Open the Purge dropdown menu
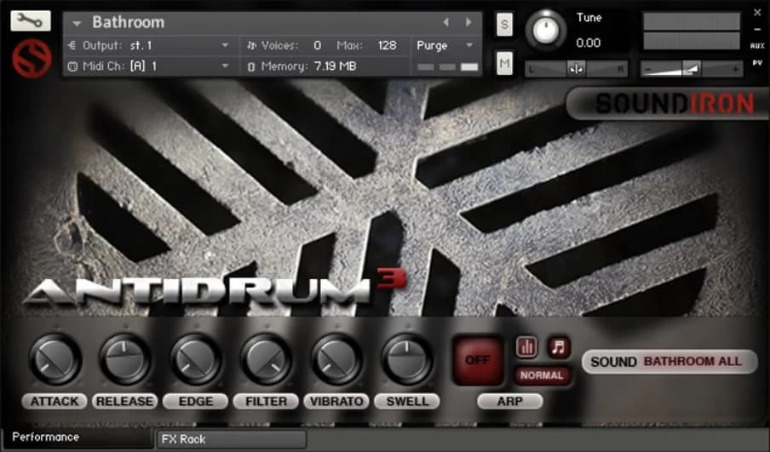Image resolution: width=770 pixels, height=452 pixels. click(x=445, y=46)
